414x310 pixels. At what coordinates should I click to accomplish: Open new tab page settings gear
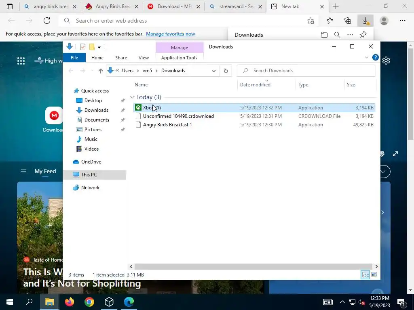click(386, 61)
